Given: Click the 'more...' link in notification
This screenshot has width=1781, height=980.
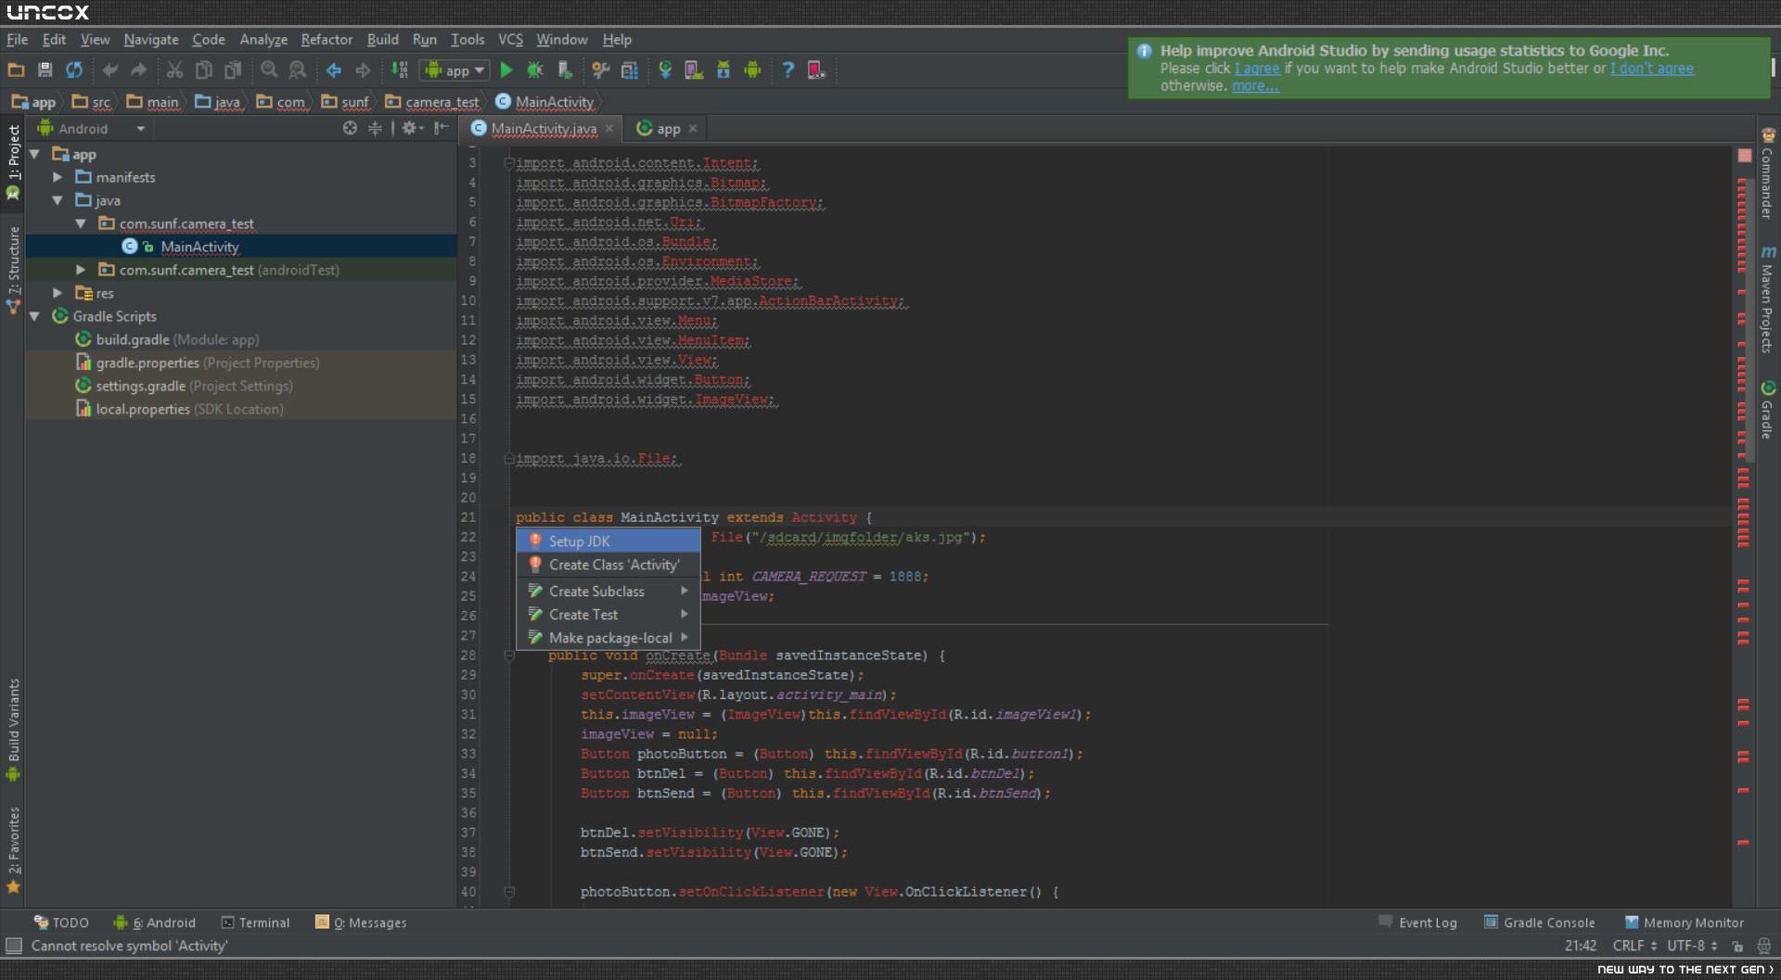Looking at the screenshot, I should pyautogui.click(x=1255, y=86).
